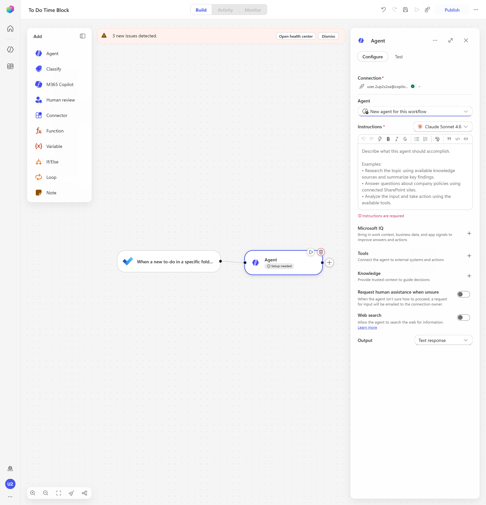Select the Configure tab in Agent panel
Viewport: 486px width, 505px height.
point(373,57)
